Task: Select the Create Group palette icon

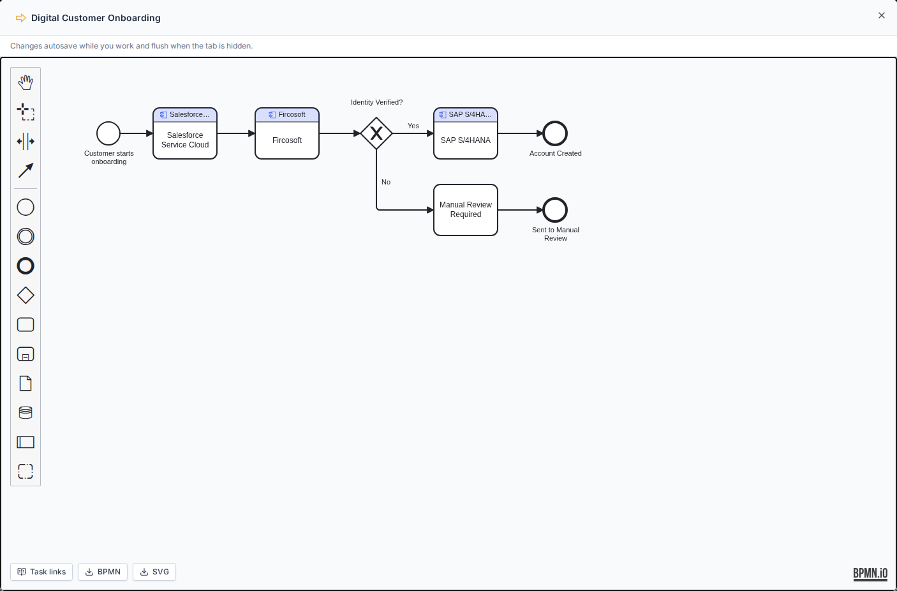Action: coord(26,472)
